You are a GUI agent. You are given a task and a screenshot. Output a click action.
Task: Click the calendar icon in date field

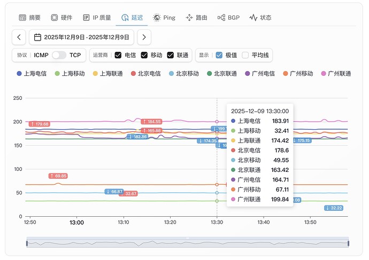point(37,37)
